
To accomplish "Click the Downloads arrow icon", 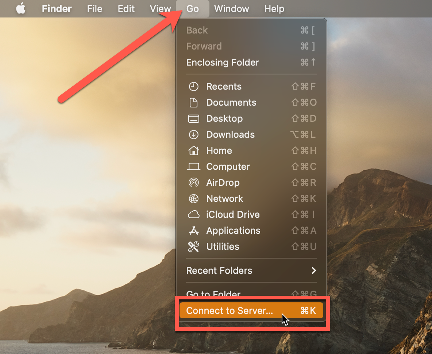I will click(193, 134).
